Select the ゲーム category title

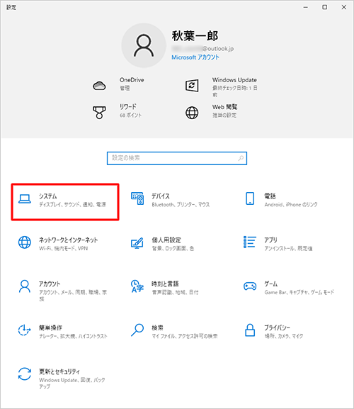point(271,284)
